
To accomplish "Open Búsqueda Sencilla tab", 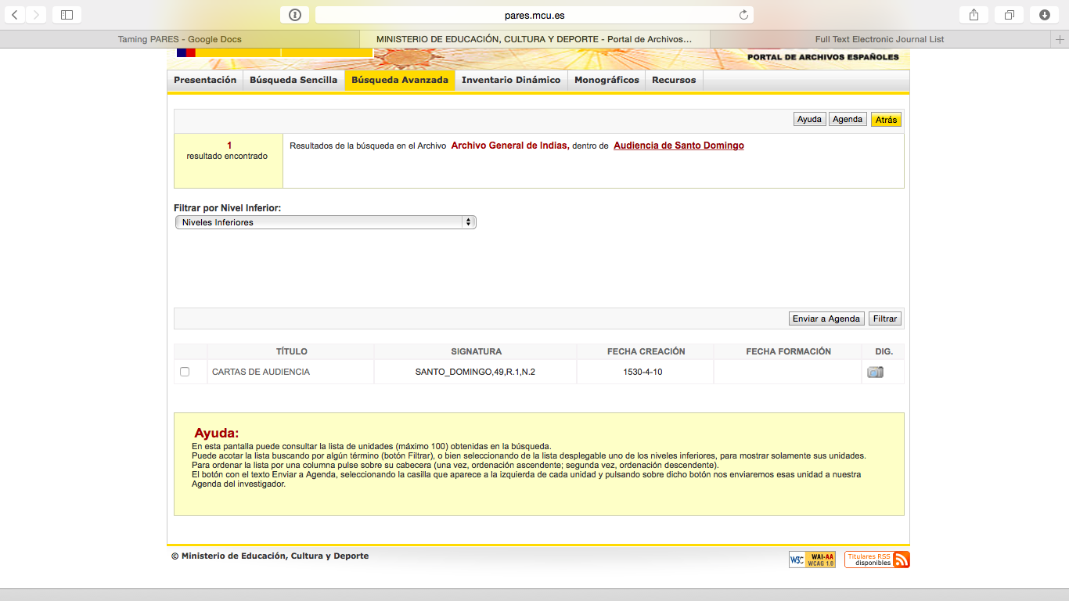I will (293, 80).
